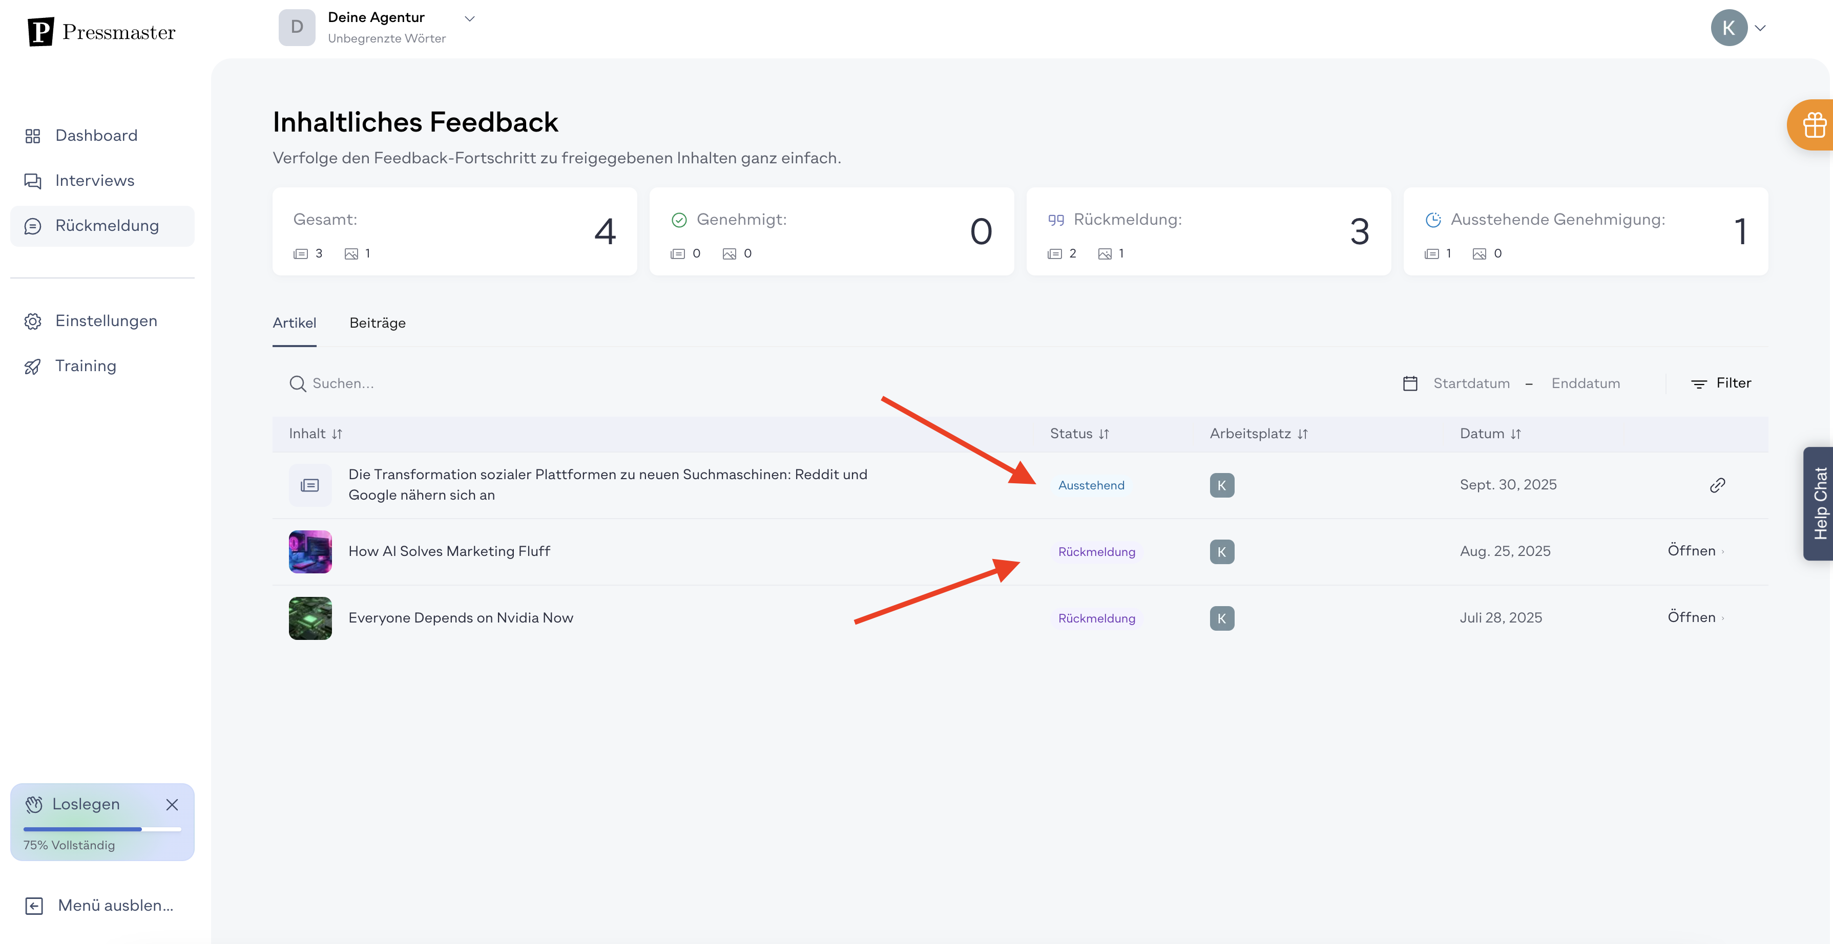Set the Enddatum field
Screen dimensions: 1833x944
[x=1586, y=384]
